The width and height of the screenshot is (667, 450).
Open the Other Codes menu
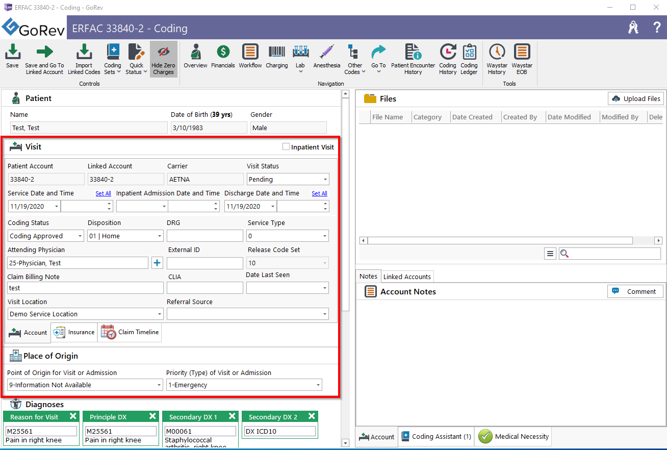[355, 59]
